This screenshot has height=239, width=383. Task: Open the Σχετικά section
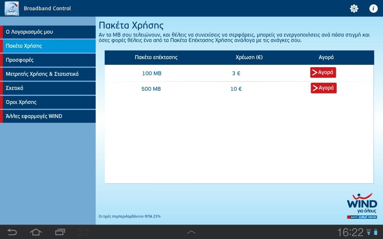(x=48, y=88)
